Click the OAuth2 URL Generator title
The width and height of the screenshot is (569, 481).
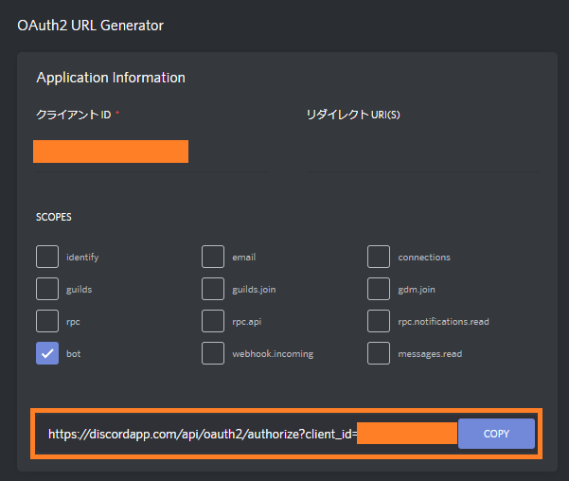90,26
